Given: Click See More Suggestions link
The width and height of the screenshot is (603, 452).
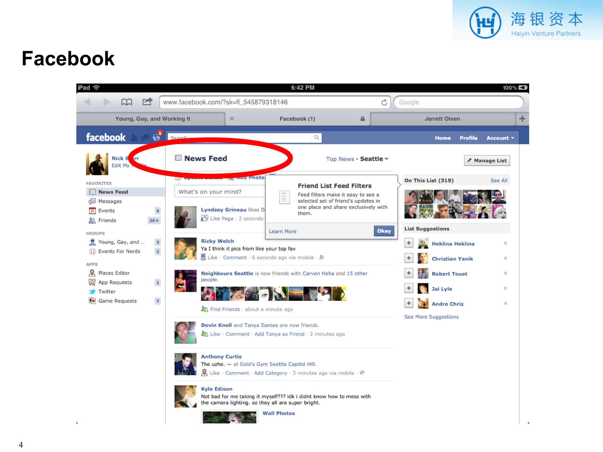Looking at the screenshot, I should (431, 317).
